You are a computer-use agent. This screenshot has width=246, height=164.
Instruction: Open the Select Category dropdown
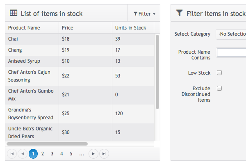pos(231,34)
